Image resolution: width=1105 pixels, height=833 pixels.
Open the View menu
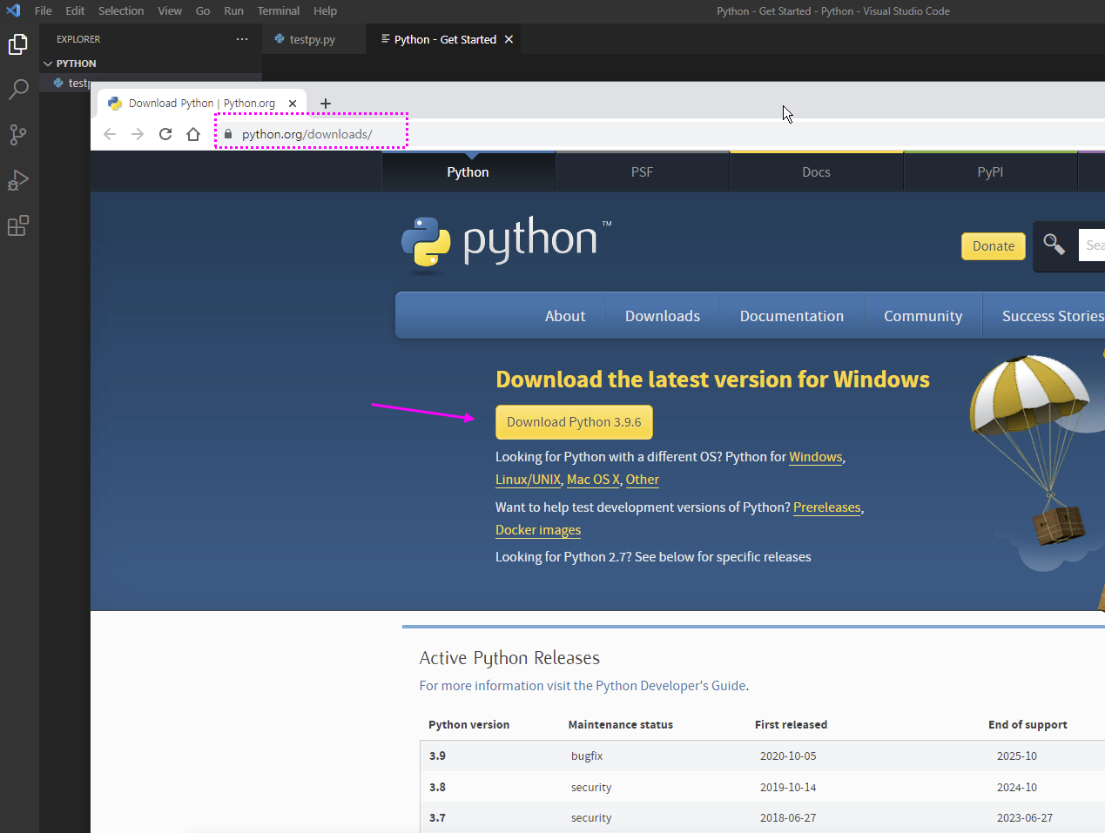[x=170, y=10]
